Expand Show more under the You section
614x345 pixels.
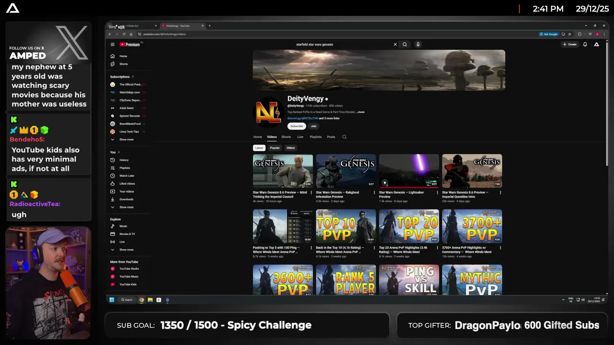point(122,207)
